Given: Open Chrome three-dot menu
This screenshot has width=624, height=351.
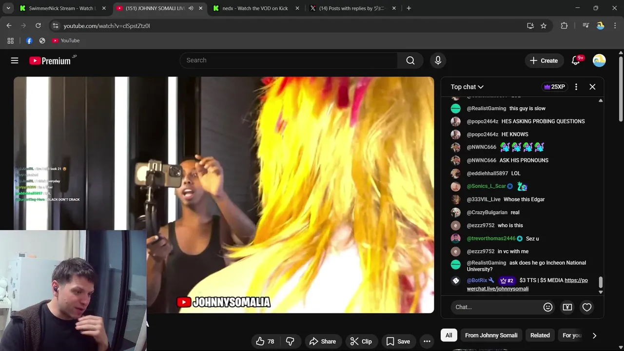Looking at the screenshot, I should (x=615, y=26).
